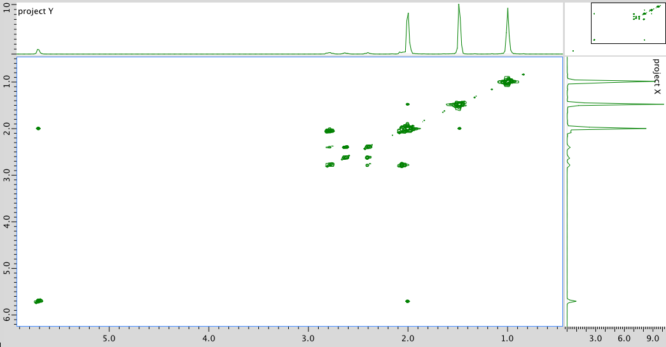Click the 5.7 ppm bump in top projection
The height and width of the screenshot is (347, 666).
pyautogui.click(x=38, y=50)
